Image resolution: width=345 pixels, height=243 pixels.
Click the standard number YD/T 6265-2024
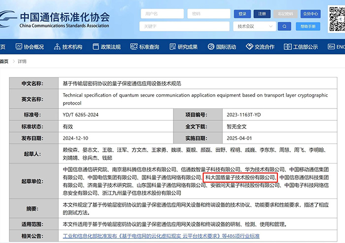pos(80,115)
